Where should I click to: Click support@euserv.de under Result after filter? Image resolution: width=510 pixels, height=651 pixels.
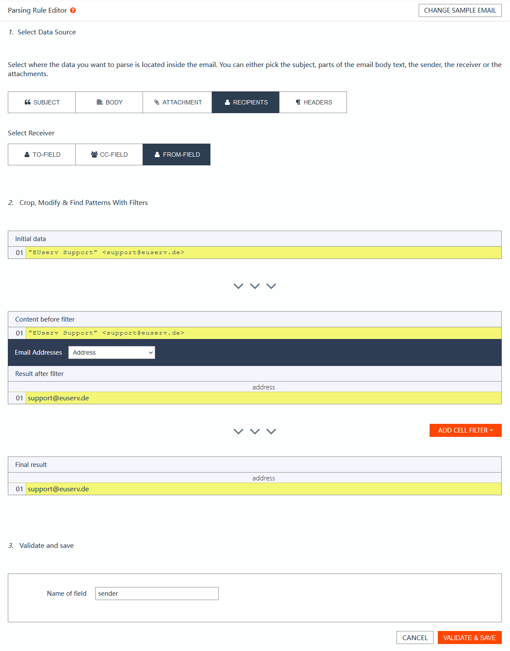point(58,398)
